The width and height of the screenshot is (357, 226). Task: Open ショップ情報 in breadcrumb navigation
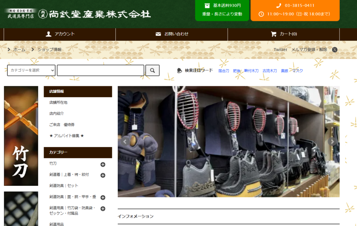click(x=49, y=50)
